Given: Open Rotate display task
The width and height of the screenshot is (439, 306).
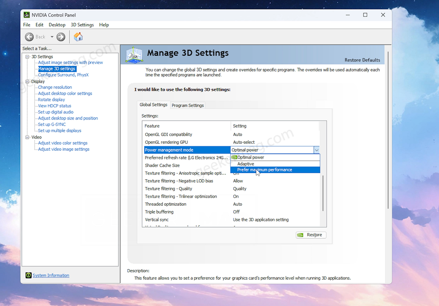Looking at the screenshot, I should click(51, 100).
